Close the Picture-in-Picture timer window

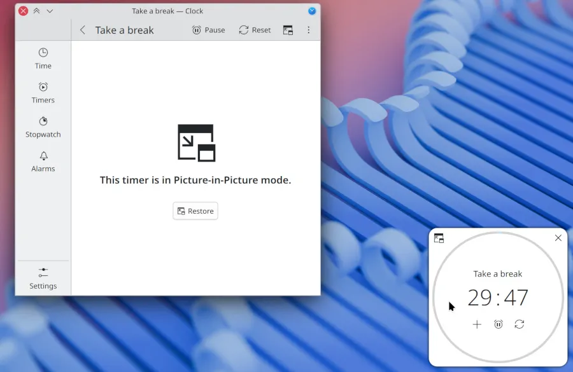[x=558, y=238]
